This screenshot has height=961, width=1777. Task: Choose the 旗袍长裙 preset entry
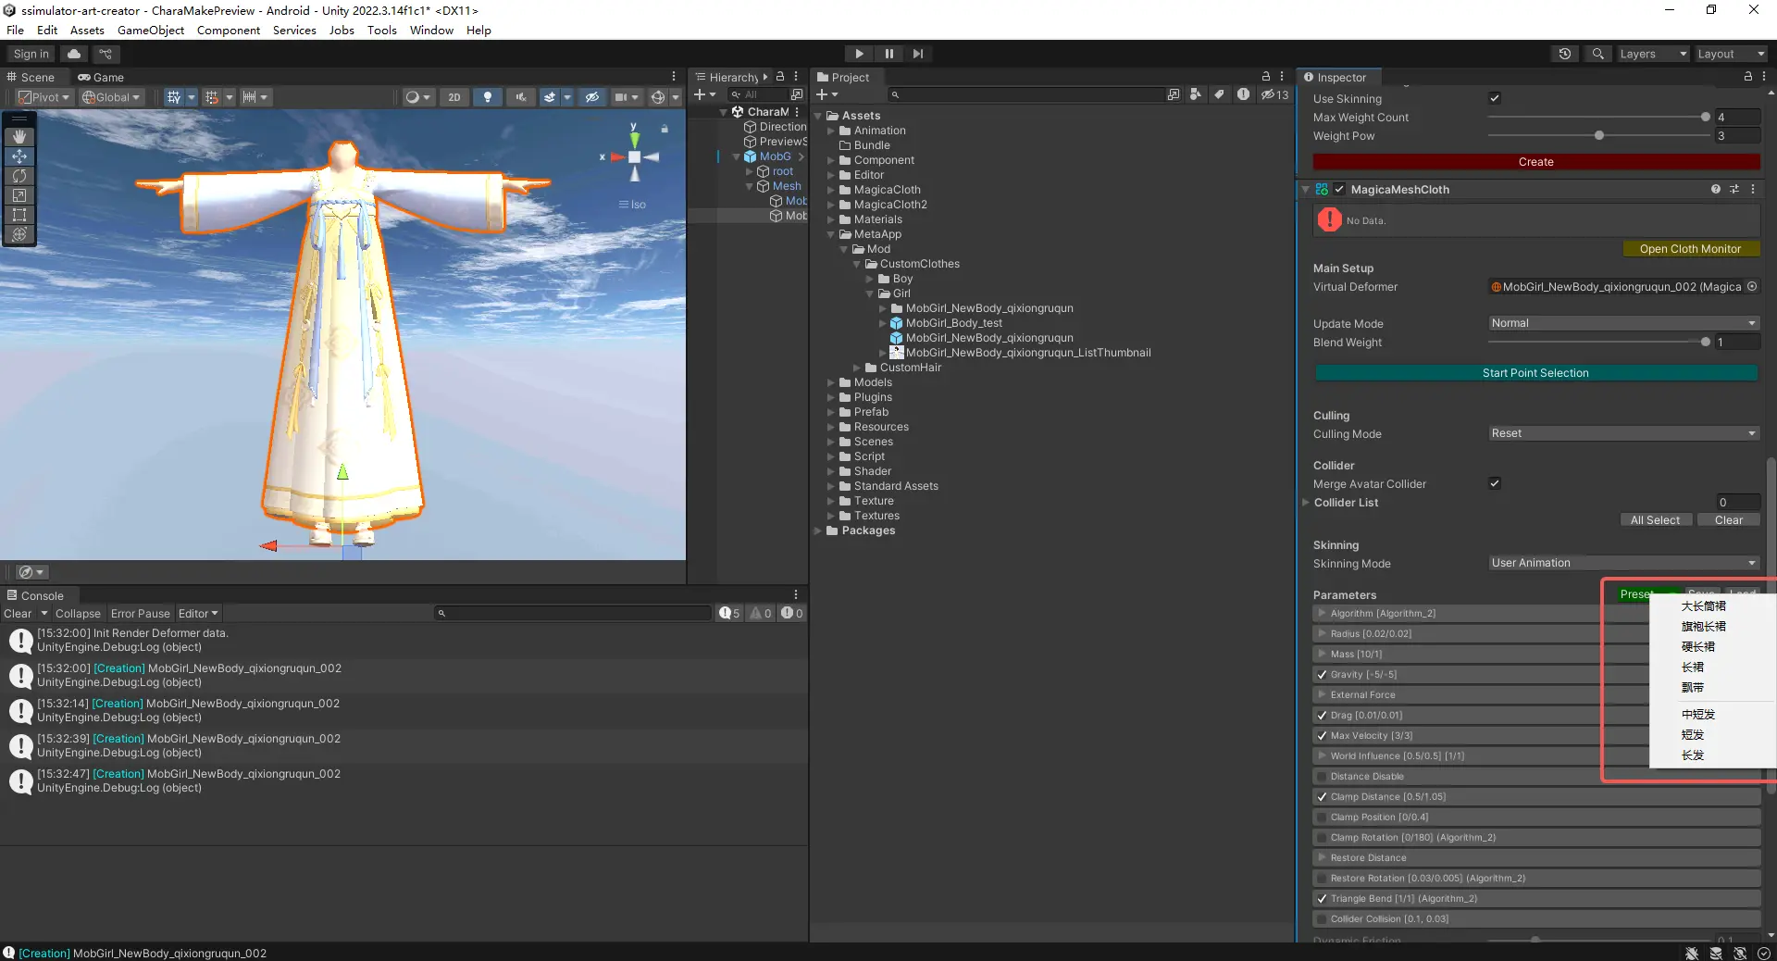pos(1703,627)
